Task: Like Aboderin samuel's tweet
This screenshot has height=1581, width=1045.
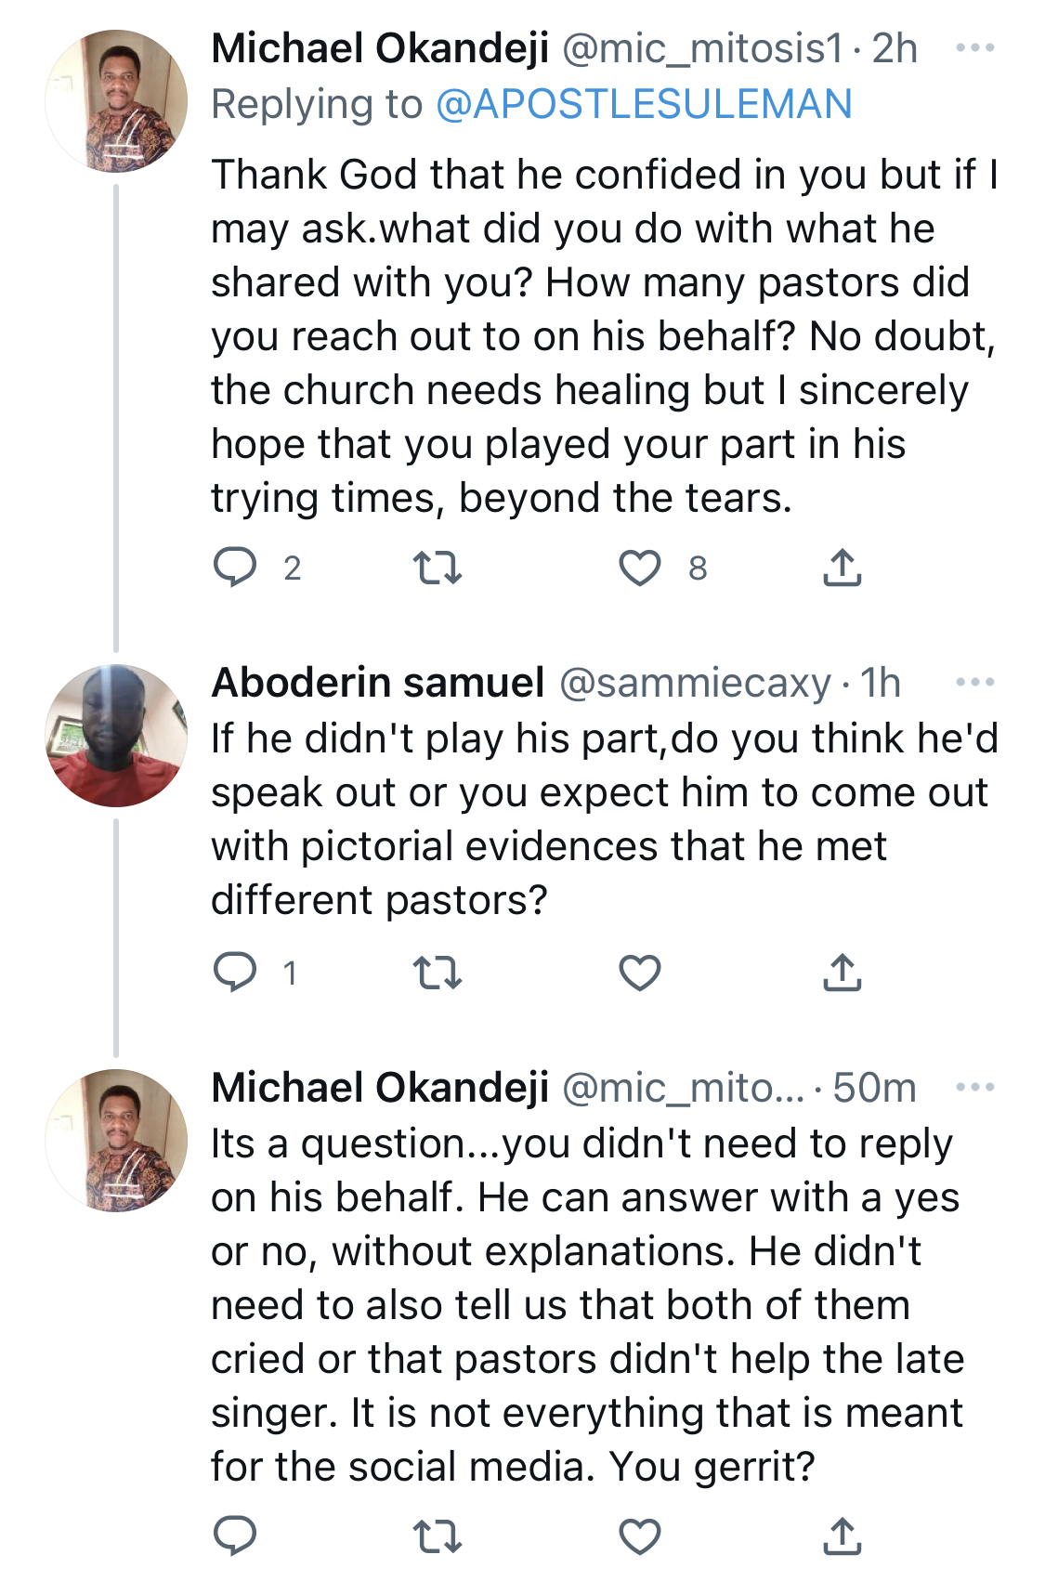Action: coord(640,973)
